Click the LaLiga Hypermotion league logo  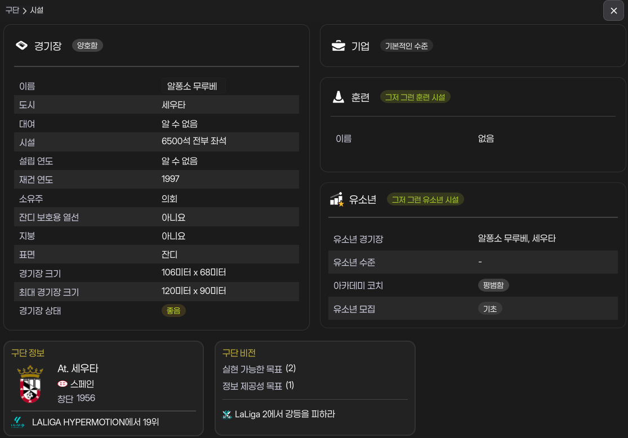pyautogui.click(x=17, y=422)
